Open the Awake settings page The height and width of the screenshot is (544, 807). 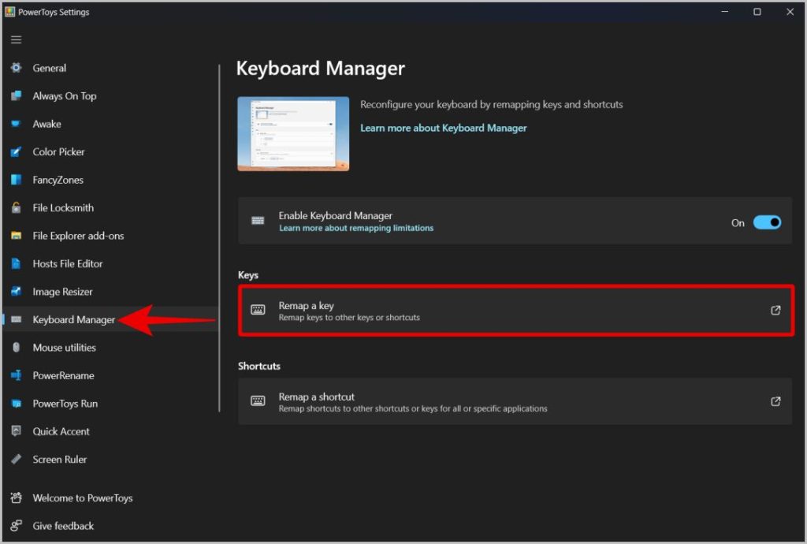110,124
